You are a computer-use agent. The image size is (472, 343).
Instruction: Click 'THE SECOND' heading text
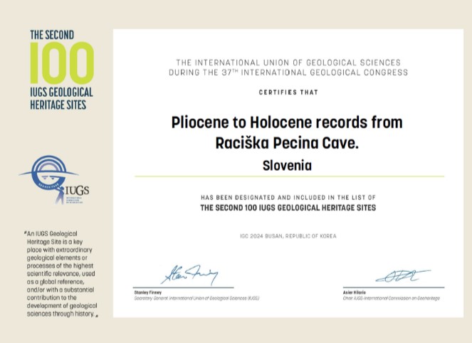[x=52, y=35]
